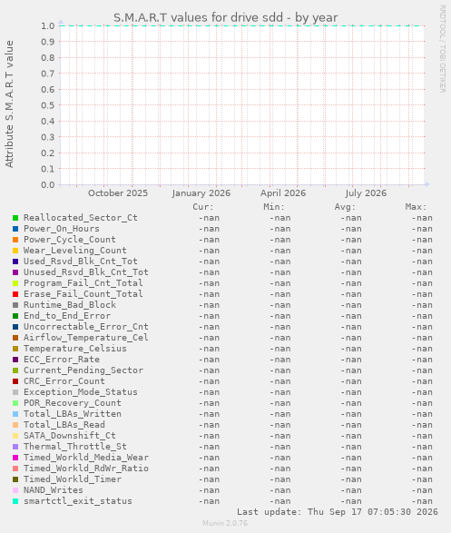Click the Max: column header

[x=416, y=207]
